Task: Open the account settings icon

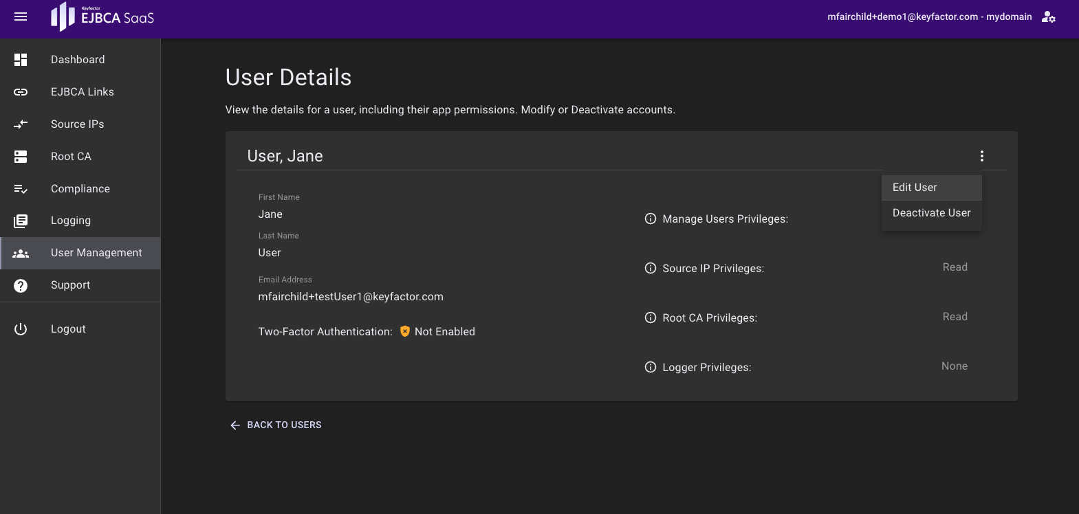Action: [1048, 17]
